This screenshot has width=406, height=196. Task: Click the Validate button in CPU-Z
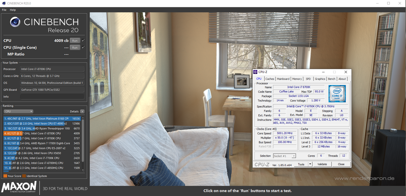[322, 164]
